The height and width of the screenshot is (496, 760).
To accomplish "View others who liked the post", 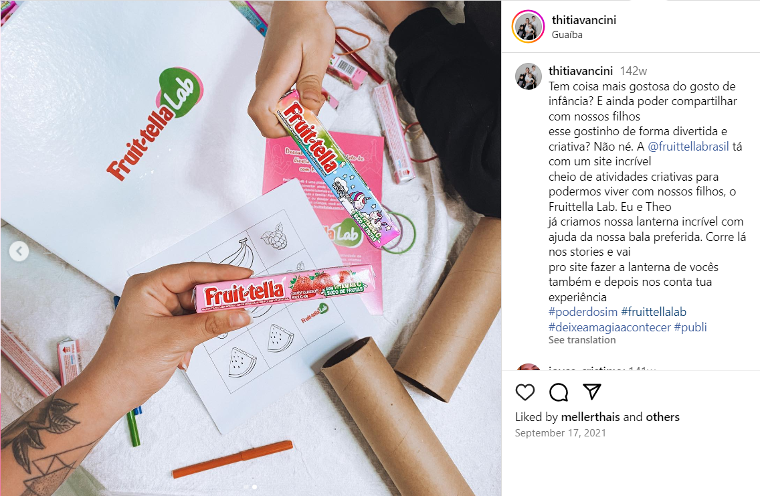I will tap(662, 417).
